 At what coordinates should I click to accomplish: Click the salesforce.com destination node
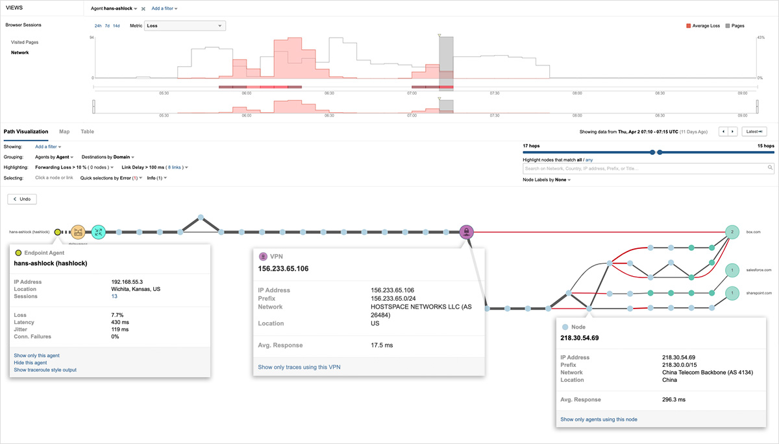(732, 270)
